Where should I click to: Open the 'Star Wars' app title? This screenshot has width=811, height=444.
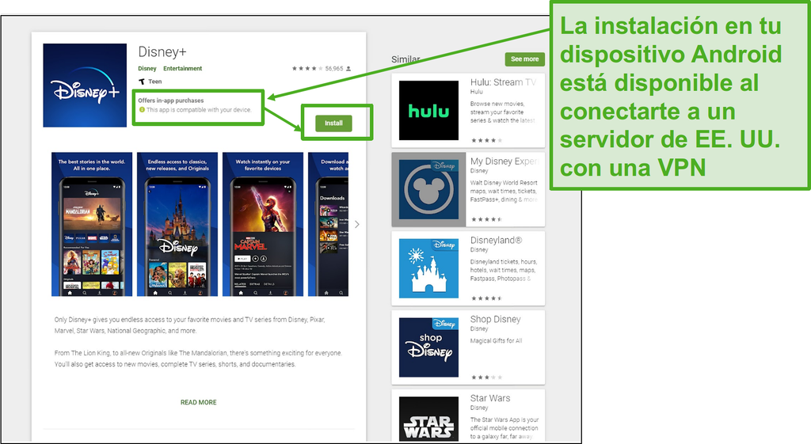tap(490, 399)
